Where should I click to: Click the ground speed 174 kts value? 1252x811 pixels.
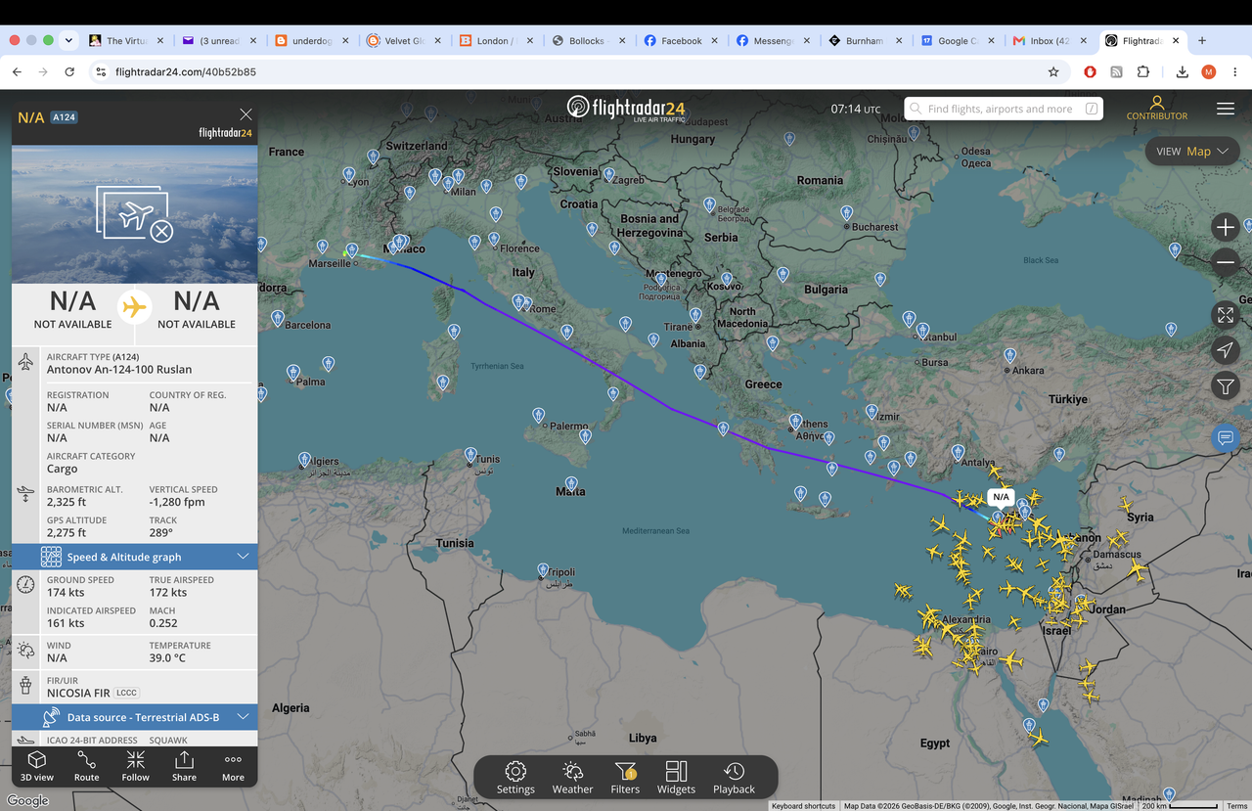[x=66, y=592]
